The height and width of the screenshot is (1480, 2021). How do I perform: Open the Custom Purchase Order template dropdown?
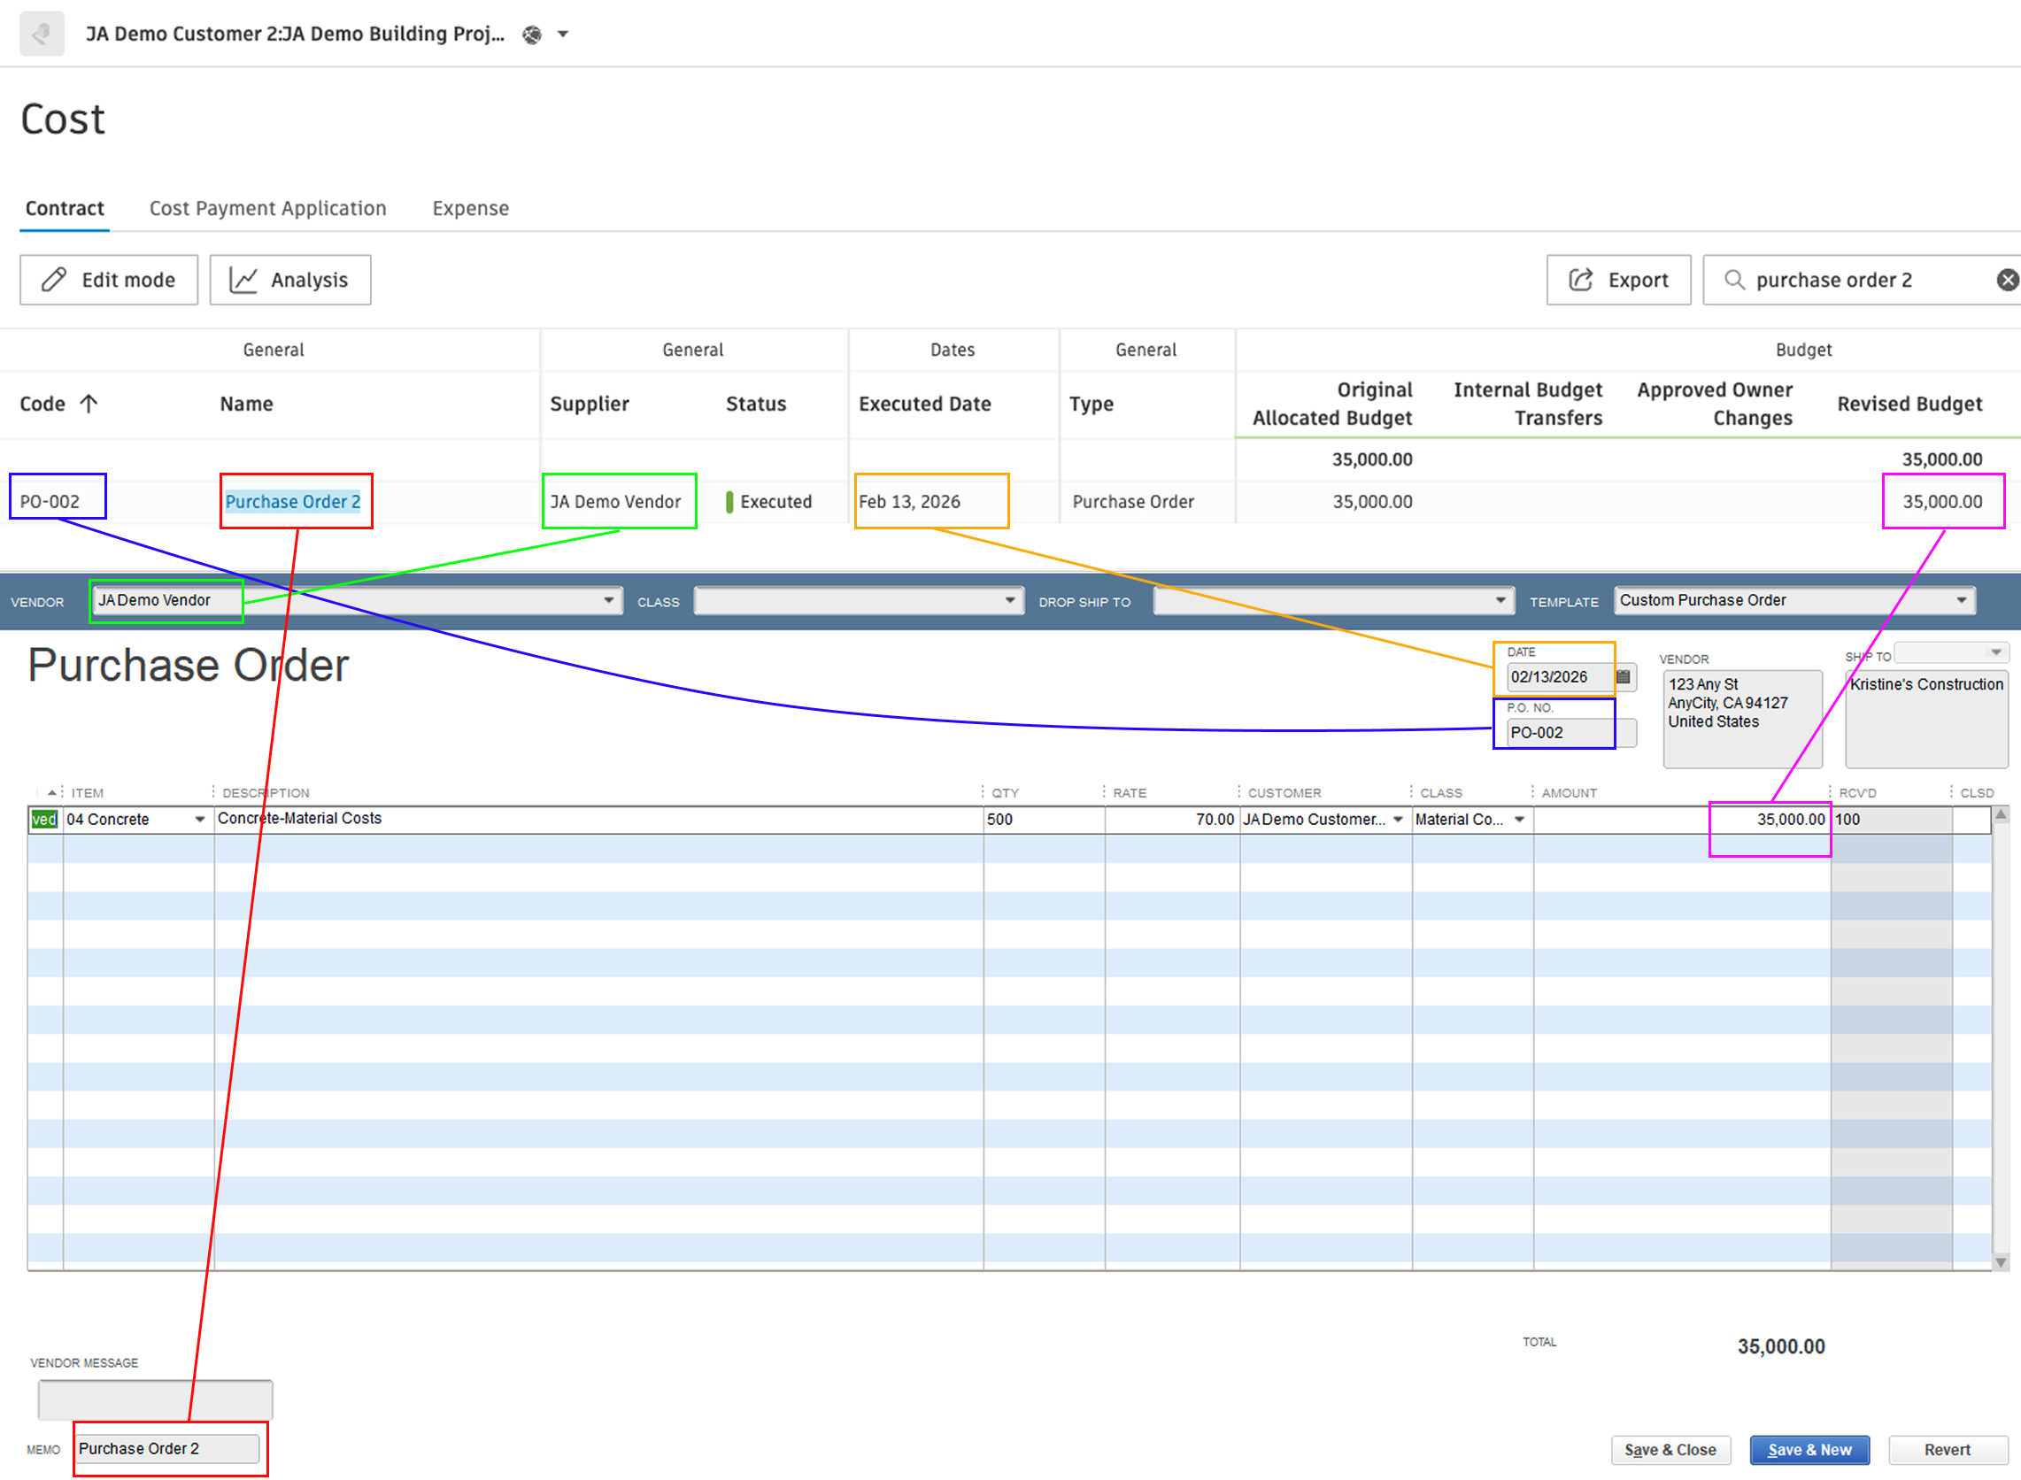(1962, 600)
